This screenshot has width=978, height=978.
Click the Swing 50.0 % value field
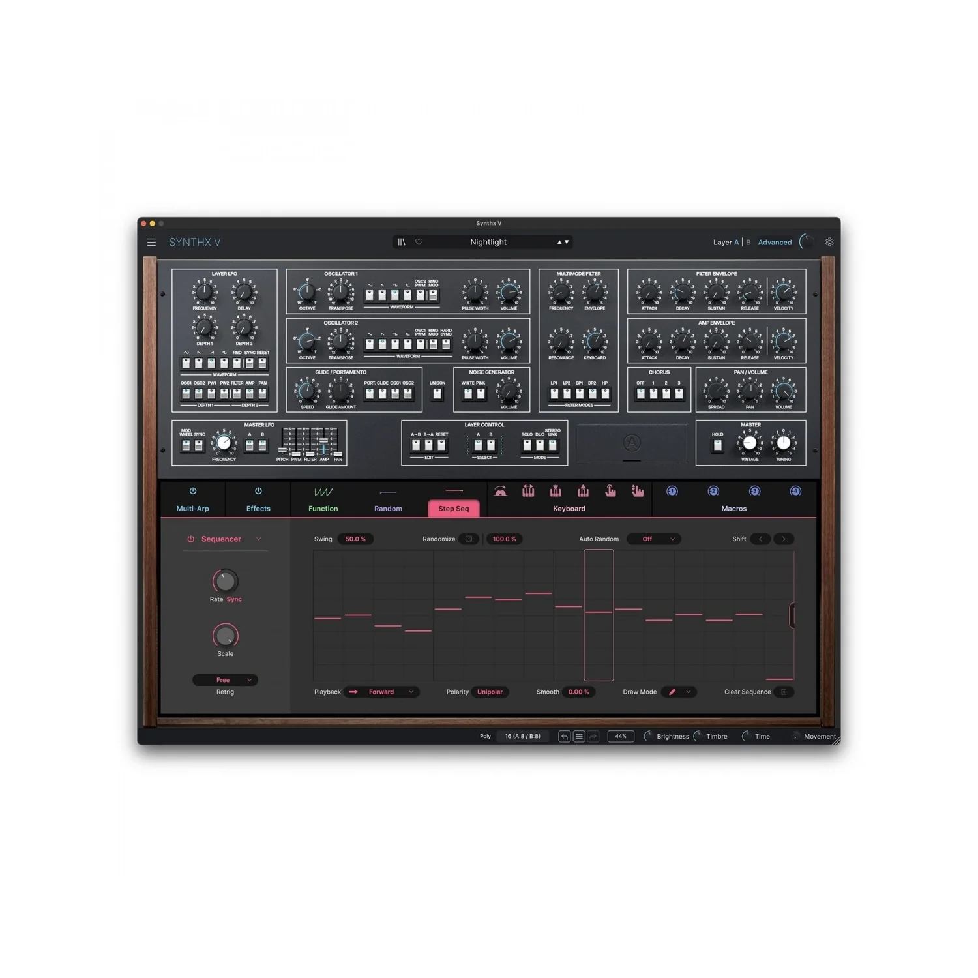[x=355, y=539]
